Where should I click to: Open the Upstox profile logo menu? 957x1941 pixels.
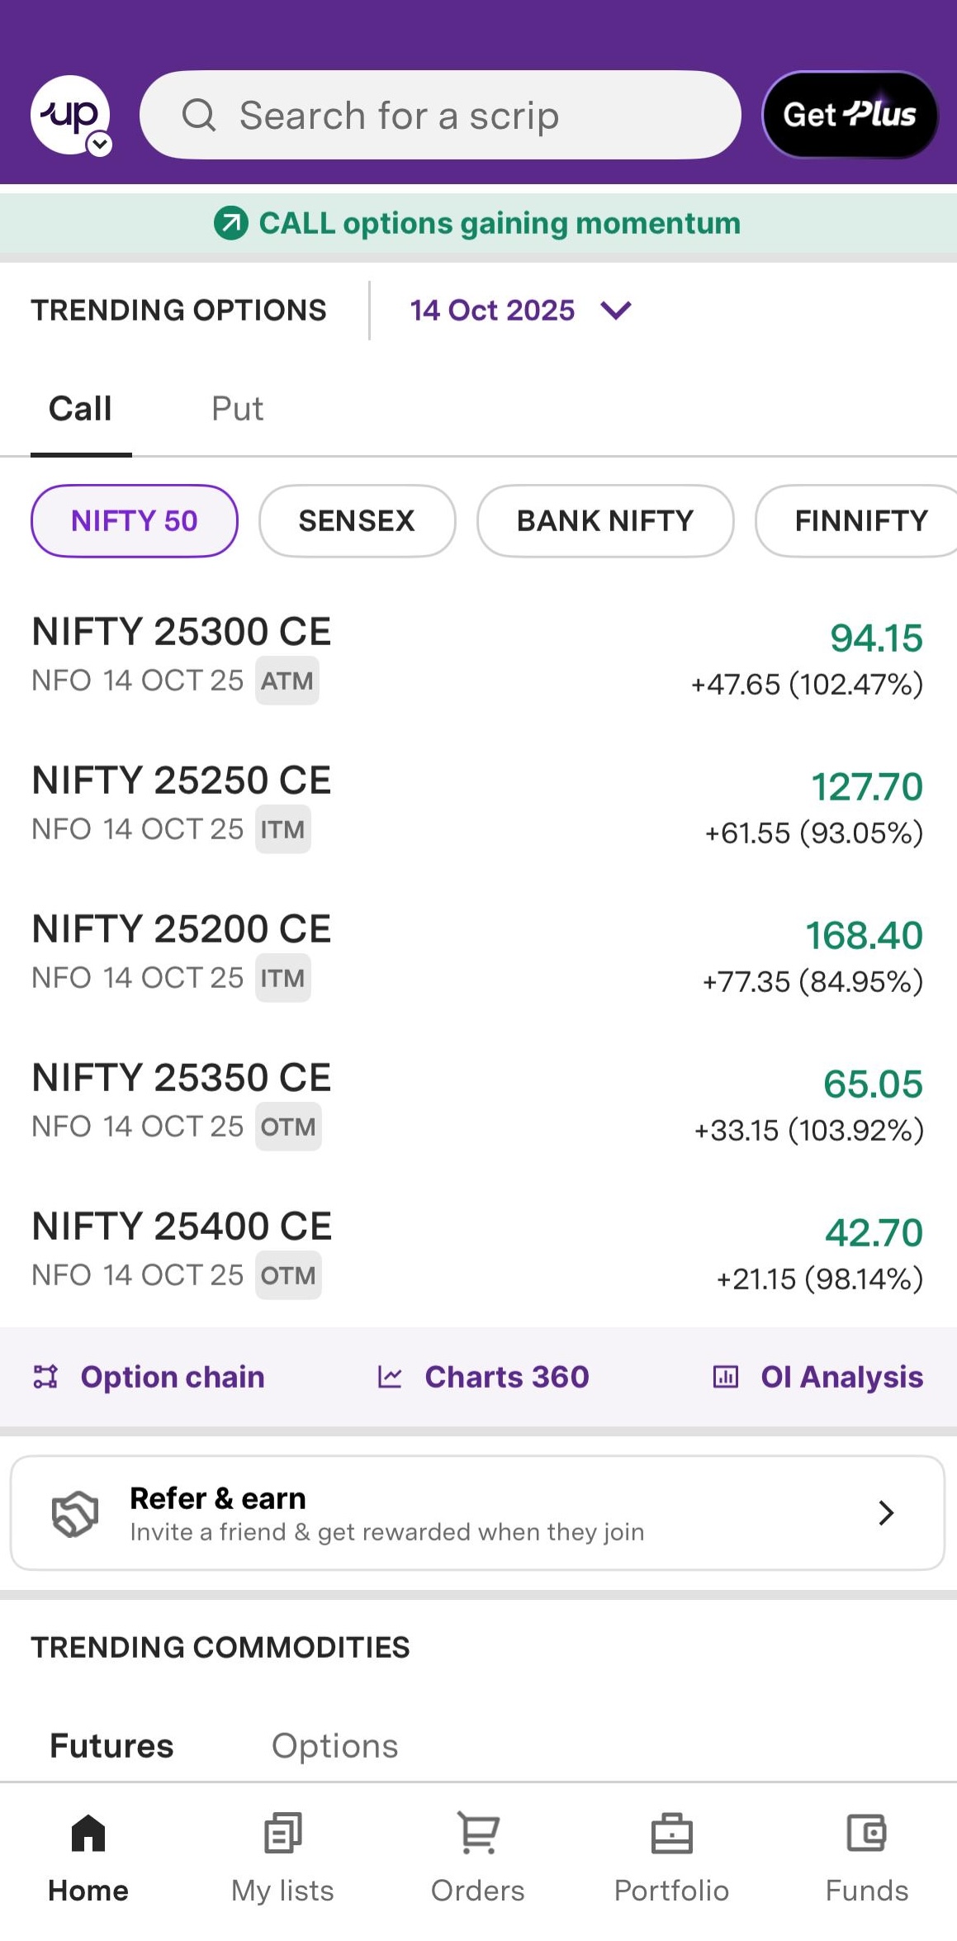[71, 115]
